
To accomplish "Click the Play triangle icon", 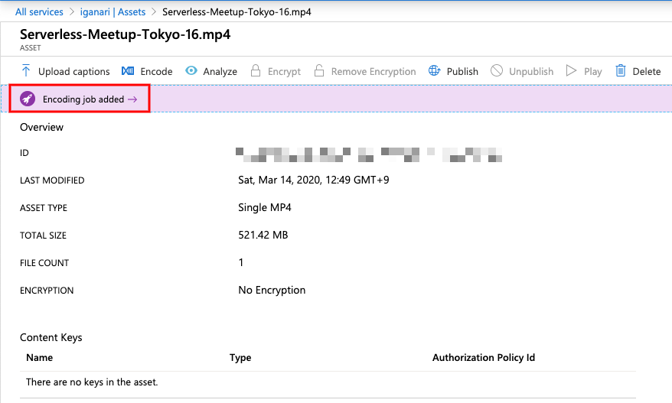I will pos(571,70).
